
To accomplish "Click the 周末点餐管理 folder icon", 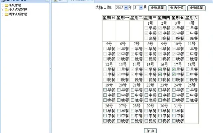I will coord(6,14).
